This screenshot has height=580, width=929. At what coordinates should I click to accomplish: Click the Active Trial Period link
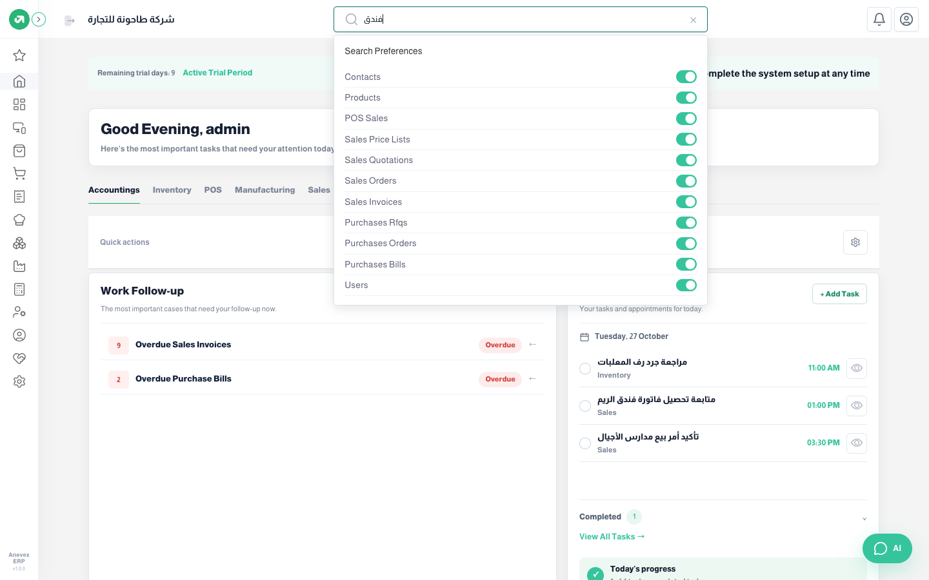point(217,73)
